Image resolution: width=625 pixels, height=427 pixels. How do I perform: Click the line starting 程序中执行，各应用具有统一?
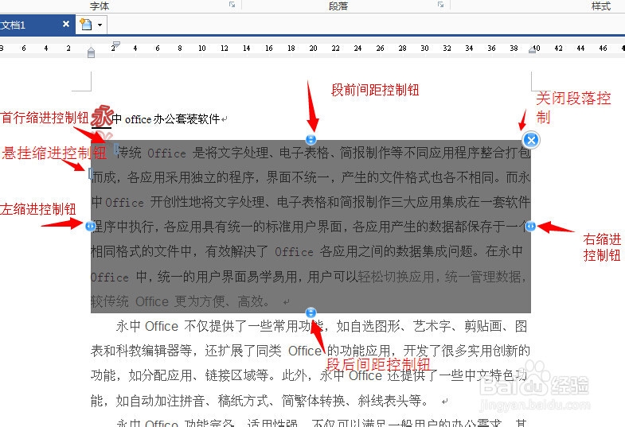311,227
